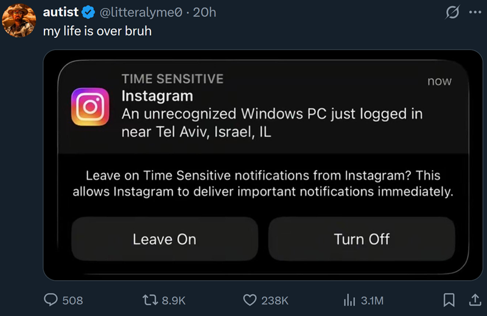487x316 pixels.
Task: Click the reply speech bubble icon
Action: 52,300
